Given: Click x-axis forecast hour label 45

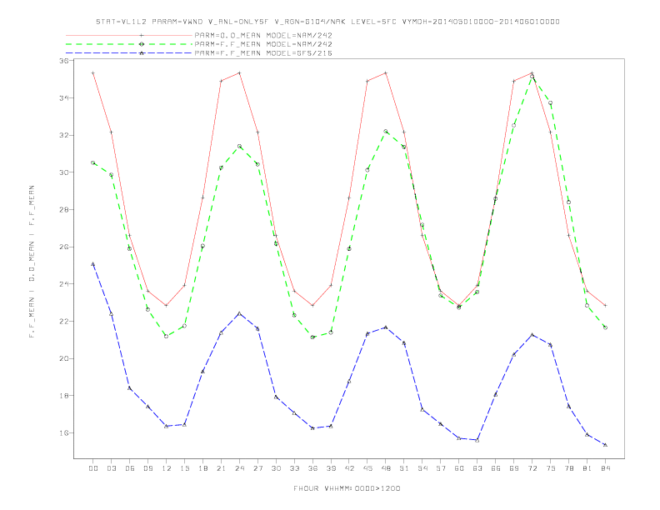Looking at the screenshot, I should click(367, 468).
